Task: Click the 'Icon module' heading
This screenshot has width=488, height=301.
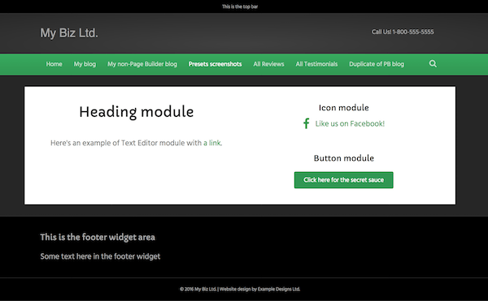Action: (343, 108)
